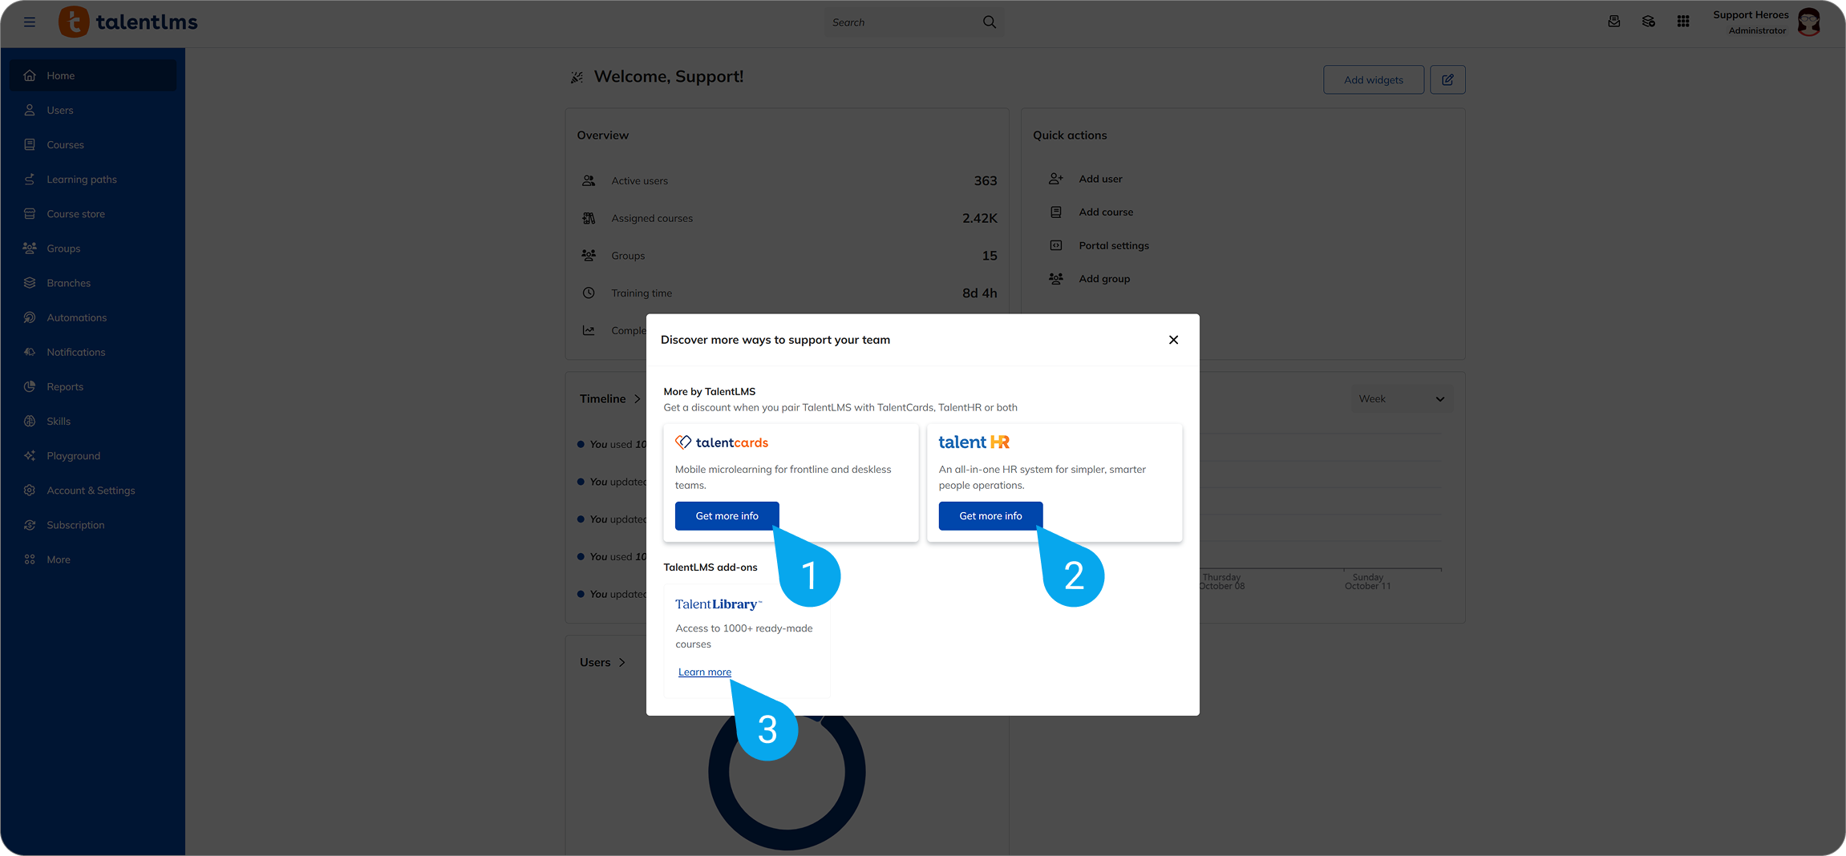
Task: Click the Add user icon
Action: [x=1056, y=179]
